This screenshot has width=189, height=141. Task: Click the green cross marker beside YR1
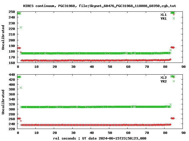coord(174,18)
